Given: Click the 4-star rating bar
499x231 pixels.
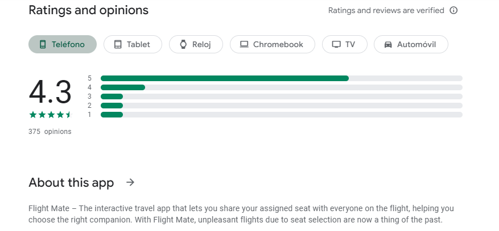Looking at the screenshot, I should coord(281,87).
